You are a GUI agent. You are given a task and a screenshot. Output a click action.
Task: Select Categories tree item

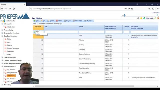[x=10, y=51]
